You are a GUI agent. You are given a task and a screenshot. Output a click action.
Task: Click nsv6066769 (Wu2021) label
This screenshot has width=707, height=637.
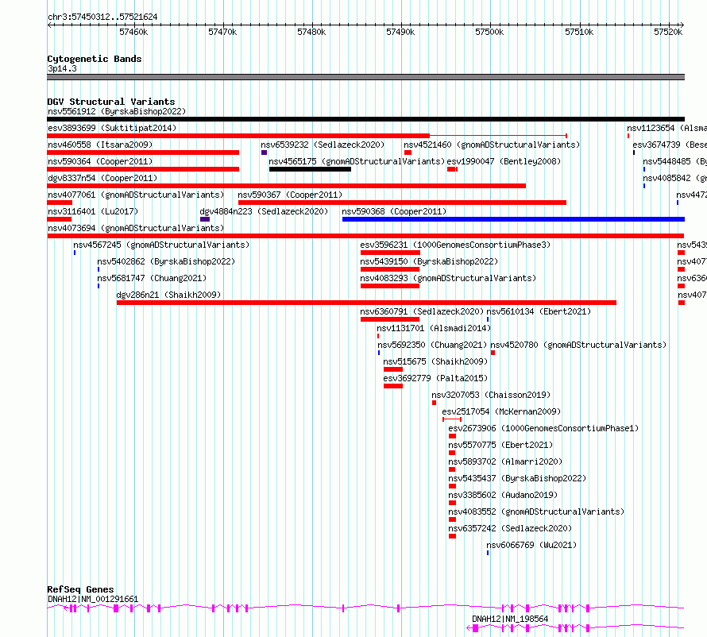click(x=531, y=545)
